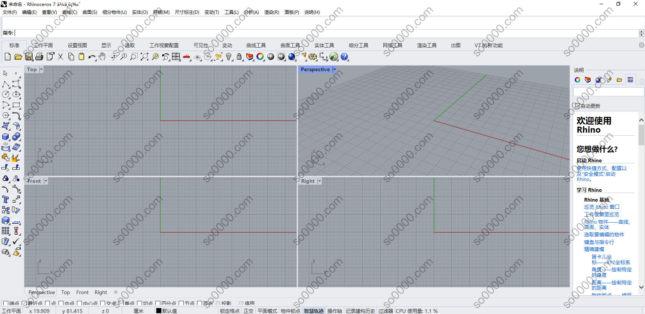Viewport: 645px width, 314px height.
Task: Create a new file with the New icon
Action: pos(8,57)
